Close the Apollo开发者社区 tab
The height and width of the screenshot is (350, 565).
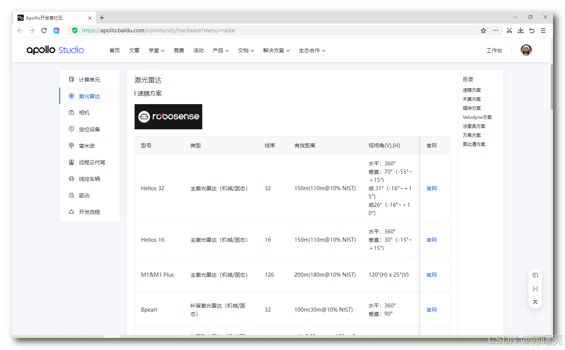click(90, 18)
